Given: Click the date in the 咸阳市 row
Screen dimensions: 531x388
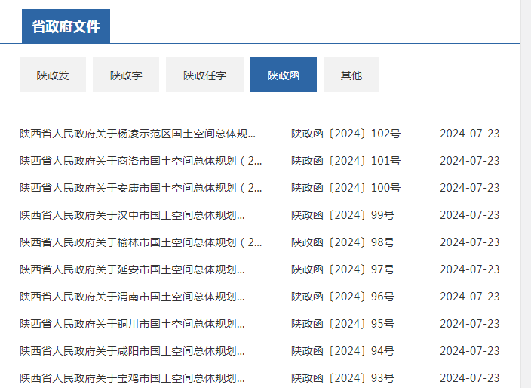Looking at the screenshot, I should coord(470,351).
